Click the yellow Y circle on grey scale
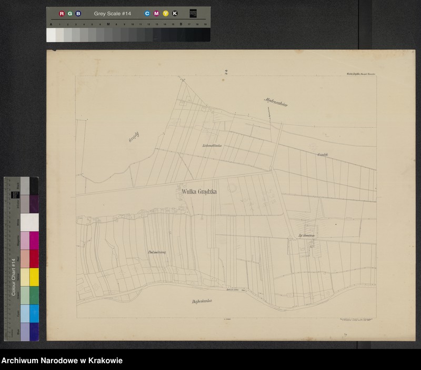 (166, 13)
